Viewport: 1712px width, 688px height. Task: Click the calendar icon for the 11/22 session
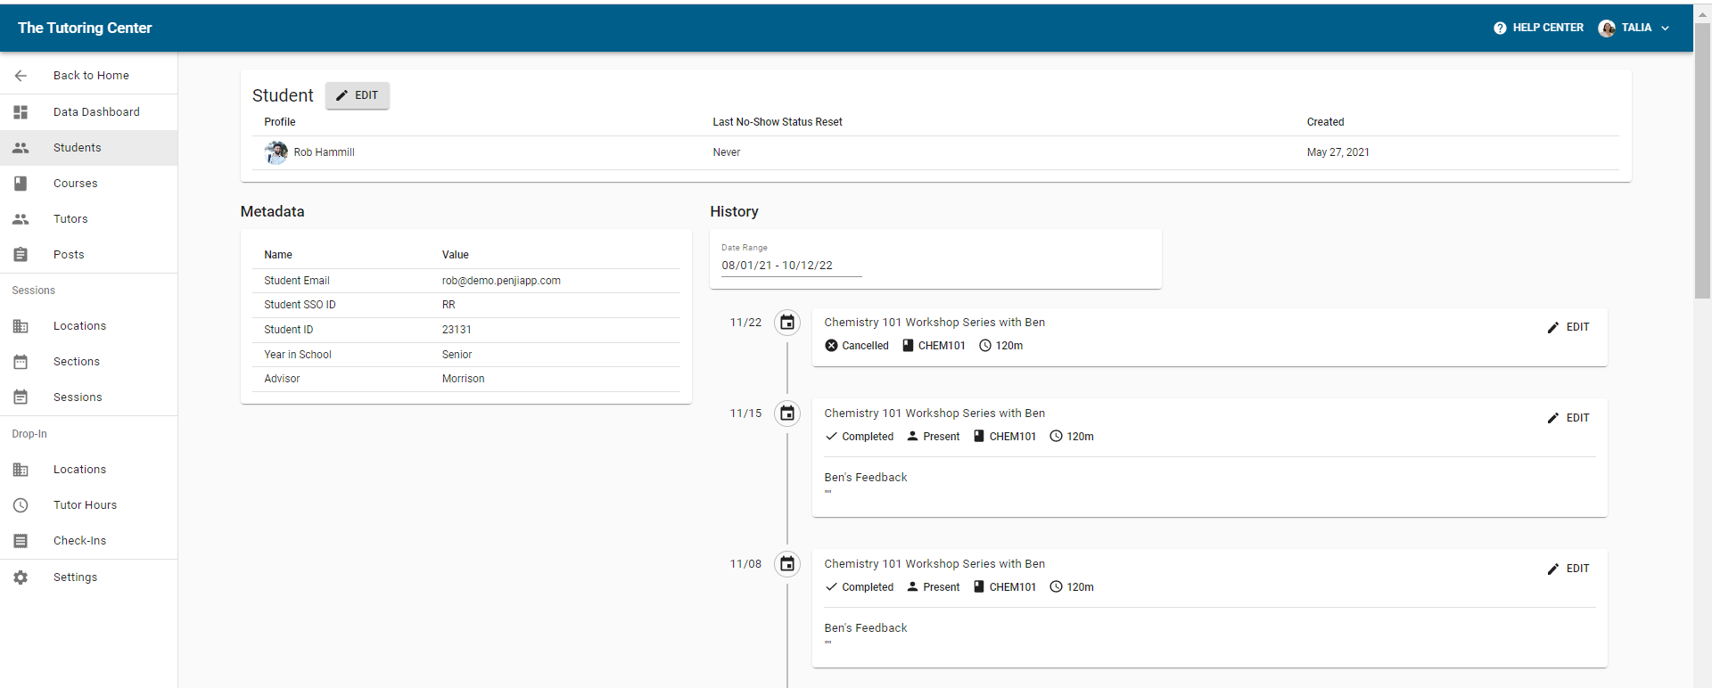pyautogui.click(x=787, y=323)
